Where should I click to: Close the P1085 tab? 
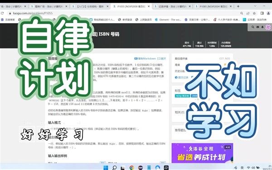click(x=231, y=6)
